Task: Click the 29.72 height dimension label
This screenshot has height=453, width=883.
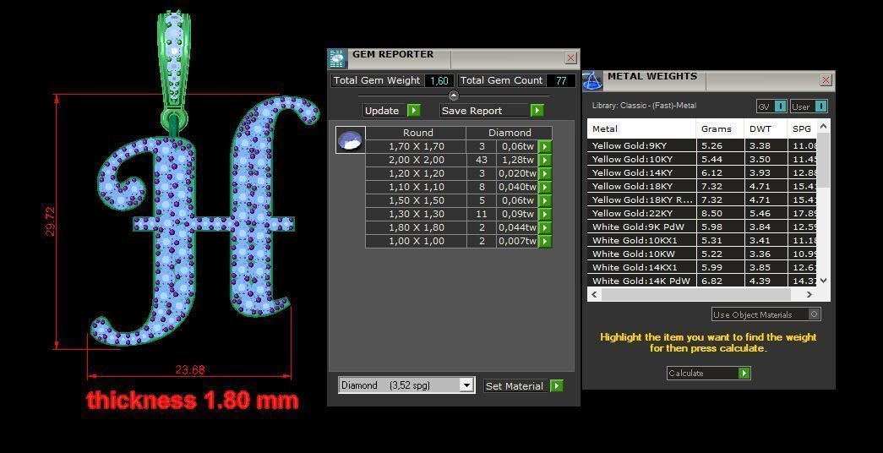Action: tap(50, 221)
